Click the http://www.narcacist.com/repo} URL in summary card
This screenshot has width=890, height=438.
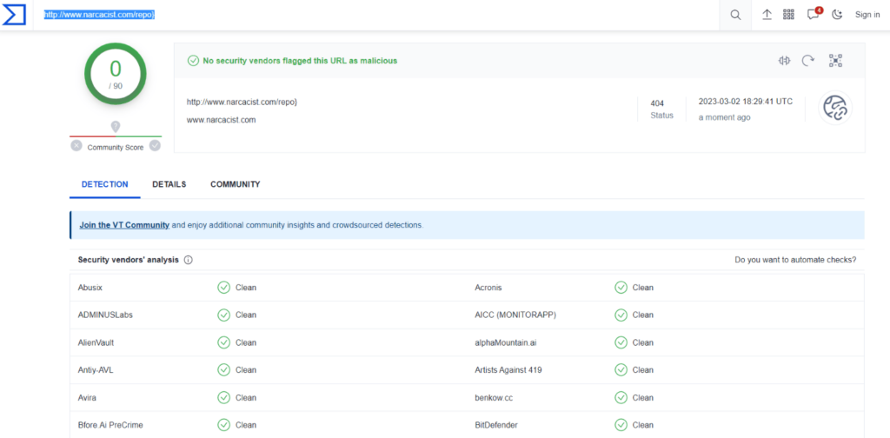[x=242, y=103]
